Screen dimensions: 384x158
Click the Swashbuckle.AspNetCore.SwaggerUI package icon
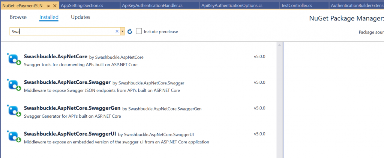click(14, 136)
